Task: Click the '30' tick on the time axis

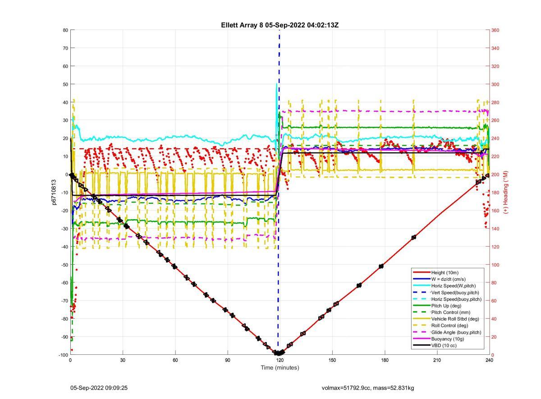Action: click(123, 360)
